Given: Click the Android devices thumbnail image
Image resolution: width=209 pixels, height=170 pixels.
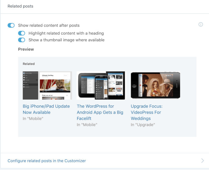Looking at the screenshot, I should [x=101, y=85].
